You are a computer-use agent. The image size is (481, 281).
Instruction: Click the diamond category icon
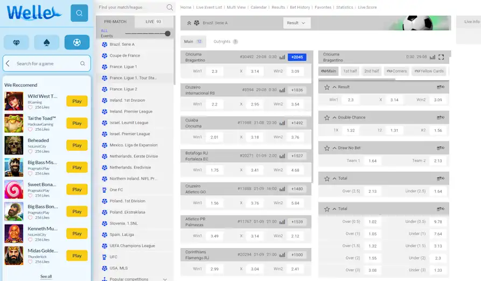[x=16, y=43]
